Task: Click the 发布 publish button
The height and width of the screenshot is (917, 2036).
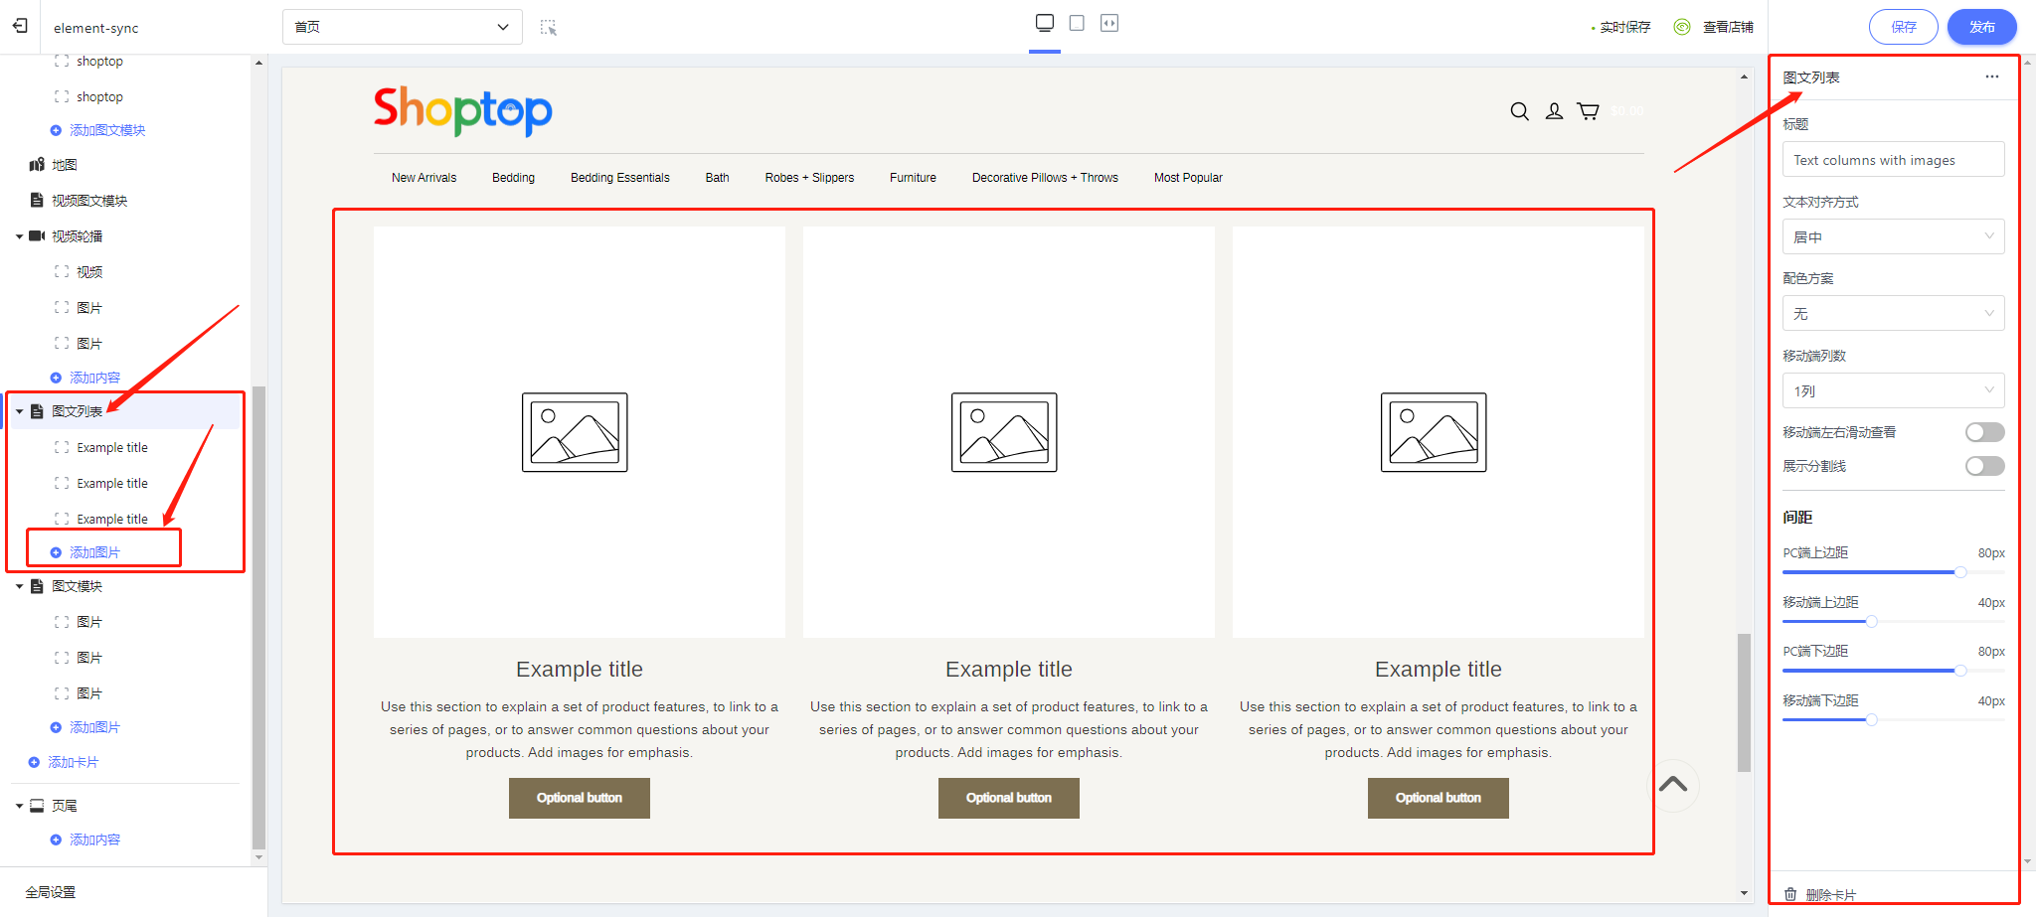Action: point(1981,27)
